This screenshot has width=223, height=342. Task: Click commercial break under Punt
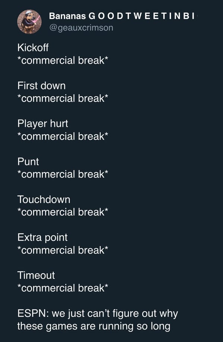coord(63,174)
